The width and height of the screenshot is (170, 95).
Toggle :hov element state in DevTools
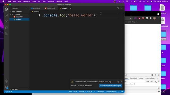coord(147,82)
